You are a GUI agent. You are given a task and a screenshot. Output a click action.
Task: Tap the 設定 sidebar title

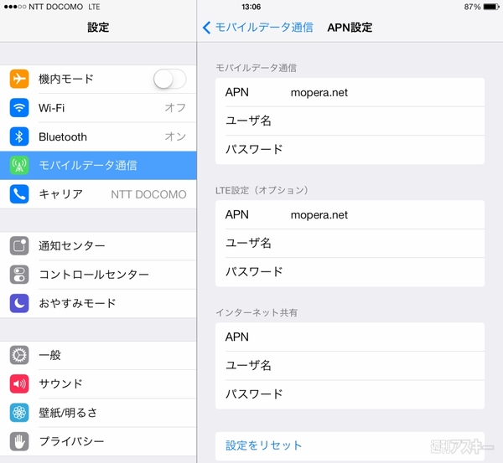98,28
